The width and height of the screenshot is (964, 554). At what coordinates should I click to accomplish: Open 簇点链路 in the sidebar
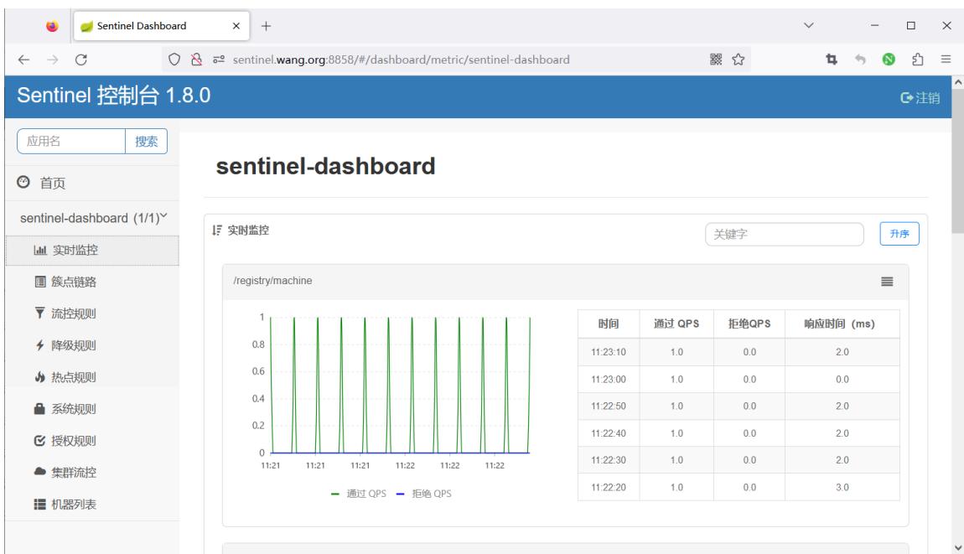click(92, 282)
